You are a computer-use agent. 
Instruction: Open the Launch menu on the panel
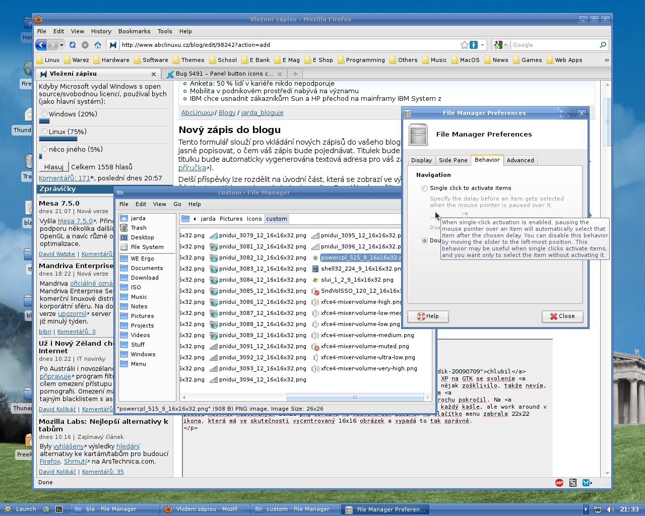click(x=20, y=509)
